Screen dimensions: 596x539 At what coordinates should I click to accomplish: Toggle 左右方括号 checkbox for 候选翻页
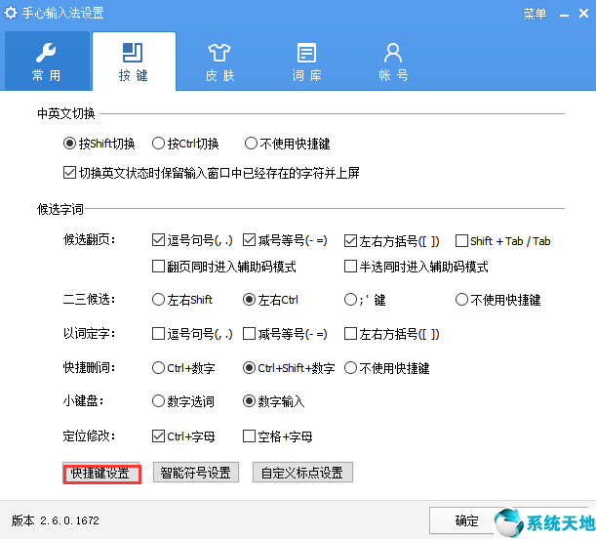pyautogui.click(x=391, y=241)
